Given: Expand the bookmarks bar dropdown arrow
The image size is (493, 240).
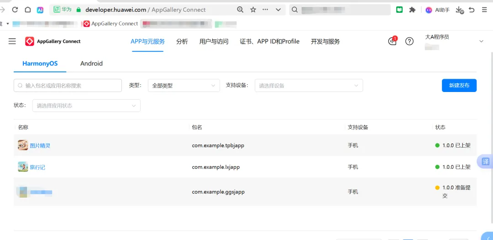Looking at the screenshot, I should tap(7, 24).
